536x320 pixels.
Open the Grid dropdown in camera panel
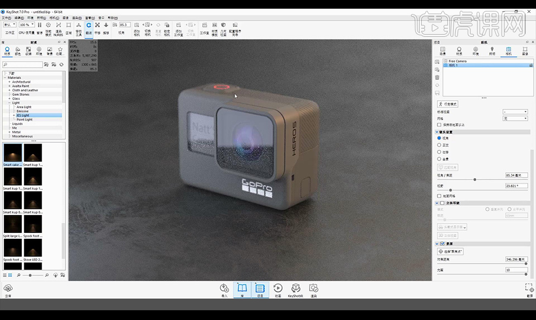point(515,118)
